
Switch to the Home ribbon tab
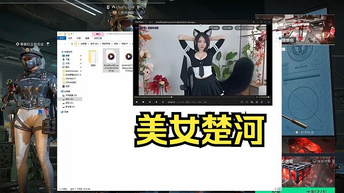(70, 38)
